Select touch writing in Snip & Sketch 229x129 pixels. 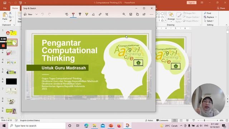point(67,14)
